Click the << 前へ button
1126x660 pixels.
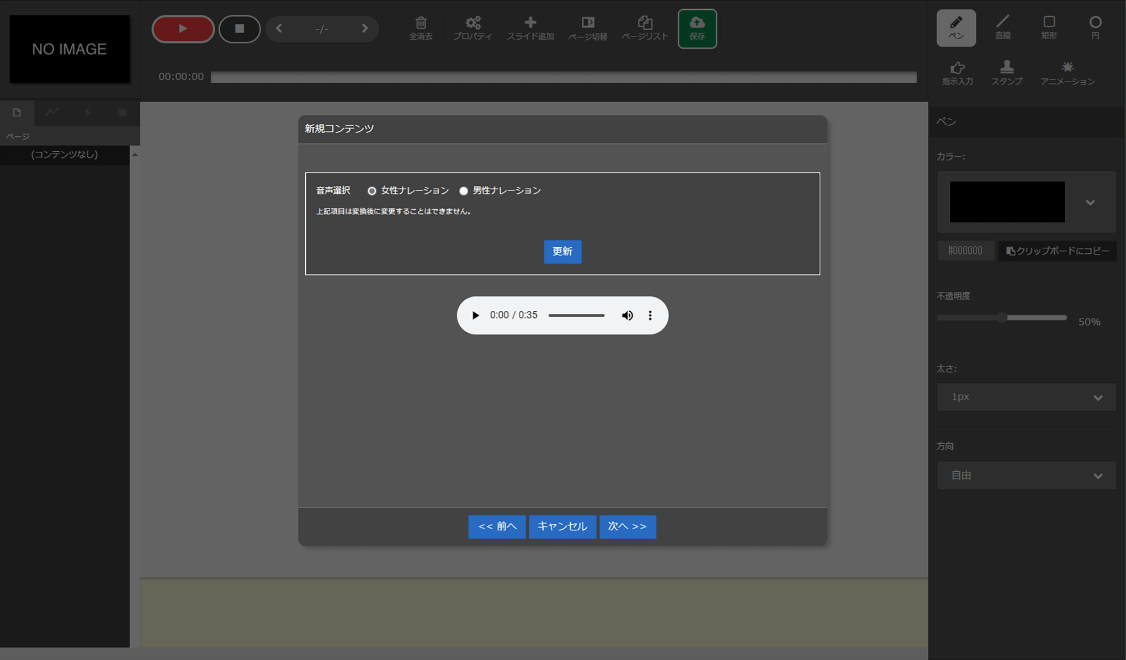pos(497,526)
